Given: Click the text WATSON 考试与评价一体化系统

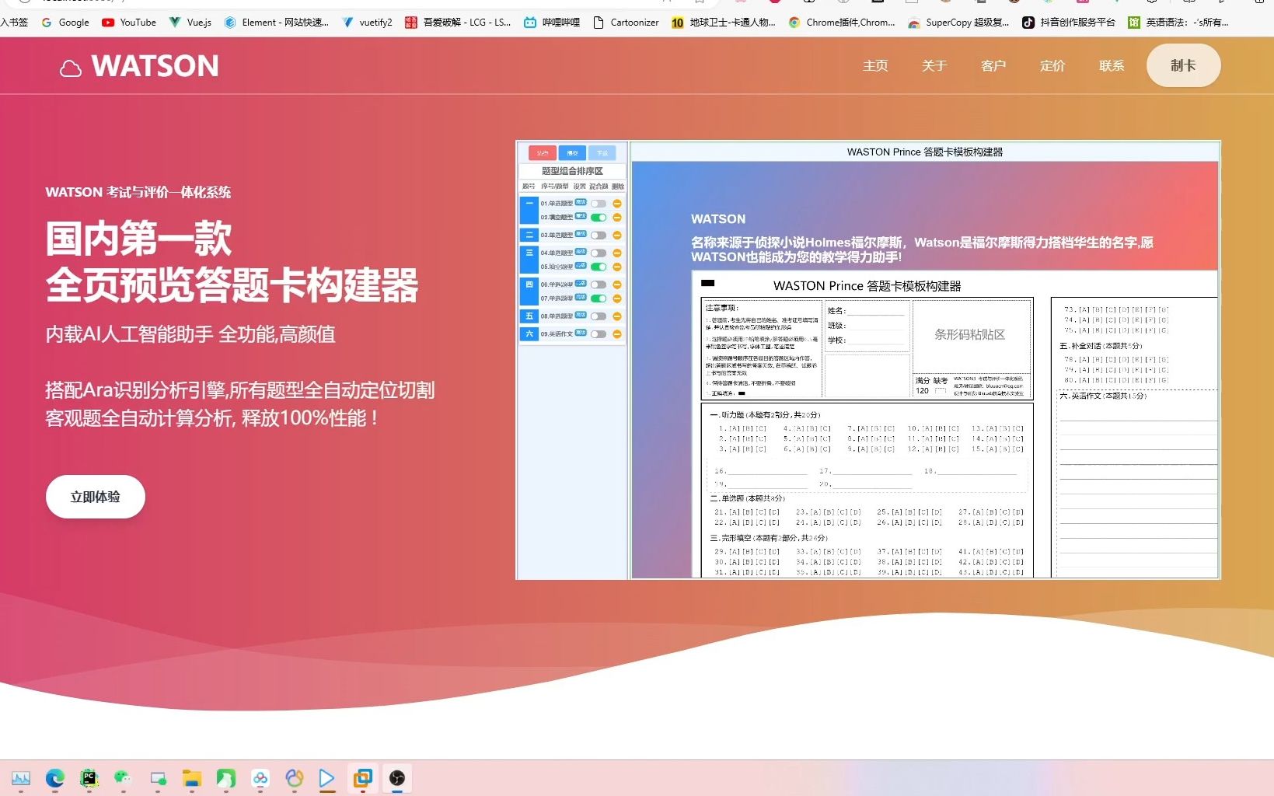Looking at the screenshot, I should pos(138,192).
